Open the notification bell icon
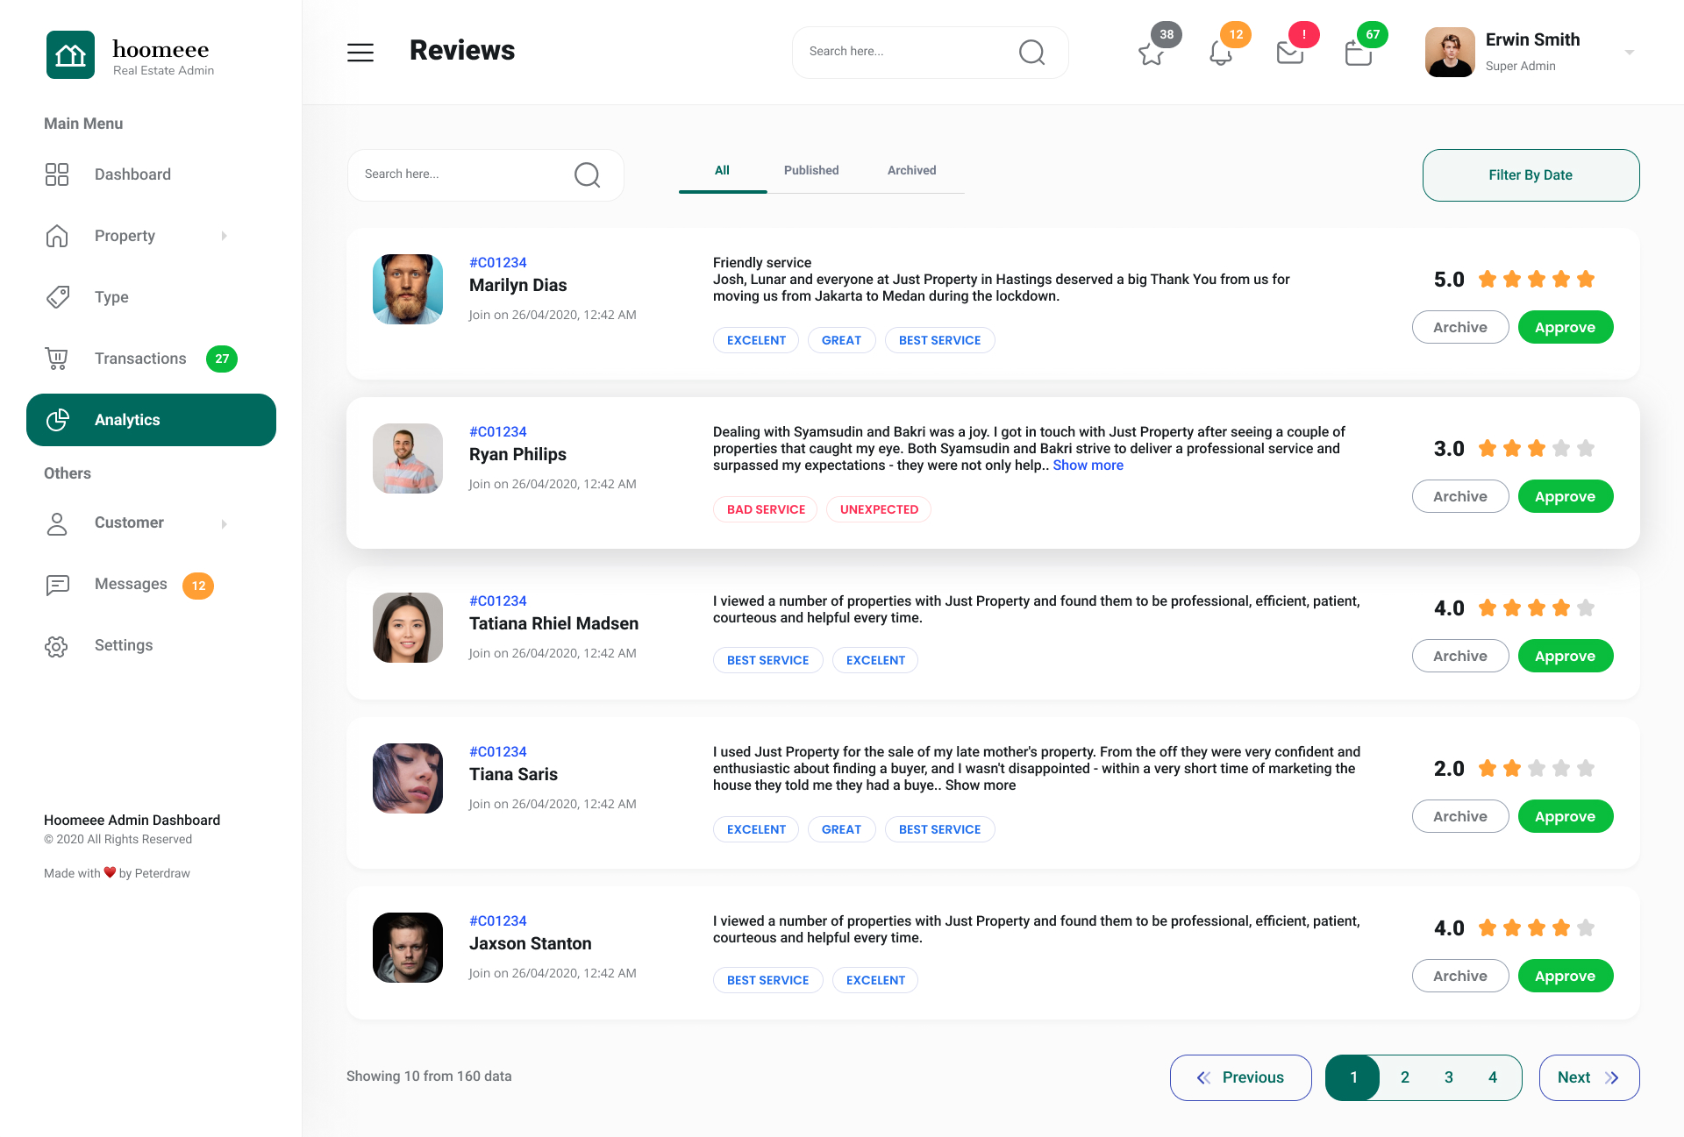Screen dimensions: 1684x1137 click(x=1220, y=53)
